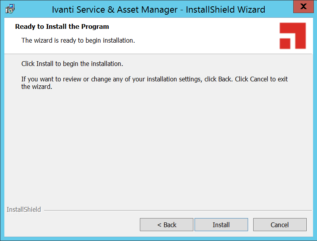Click the word "Install" in the first instruction line
The width and height of the screenshot is (317, 241).
tap(45, 64)
